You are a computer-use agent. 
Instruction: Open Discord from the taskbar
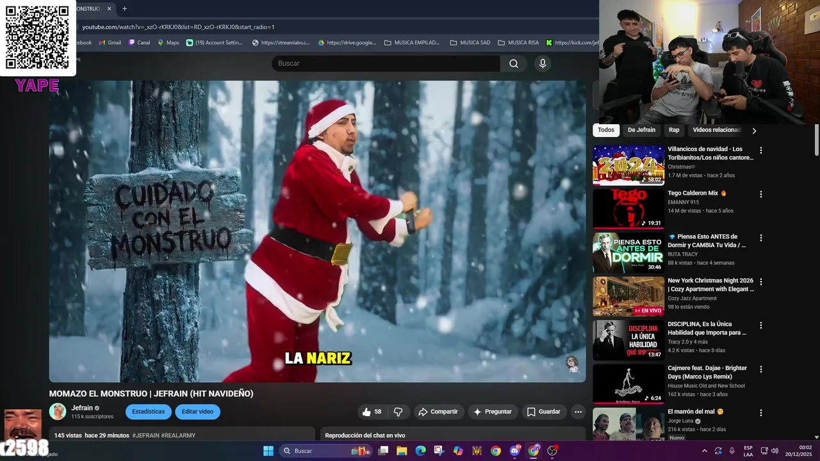(x=514, y=451)
